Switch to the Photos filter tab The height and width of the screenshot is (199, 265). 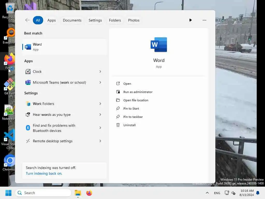click(x=134, y=20)
